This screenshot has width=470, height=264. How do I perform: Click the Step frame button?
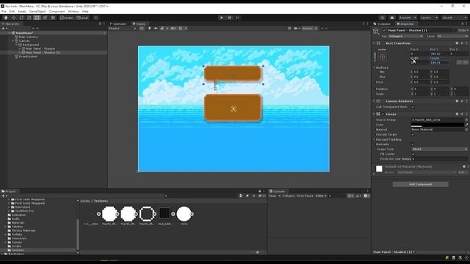coord(237,18)
